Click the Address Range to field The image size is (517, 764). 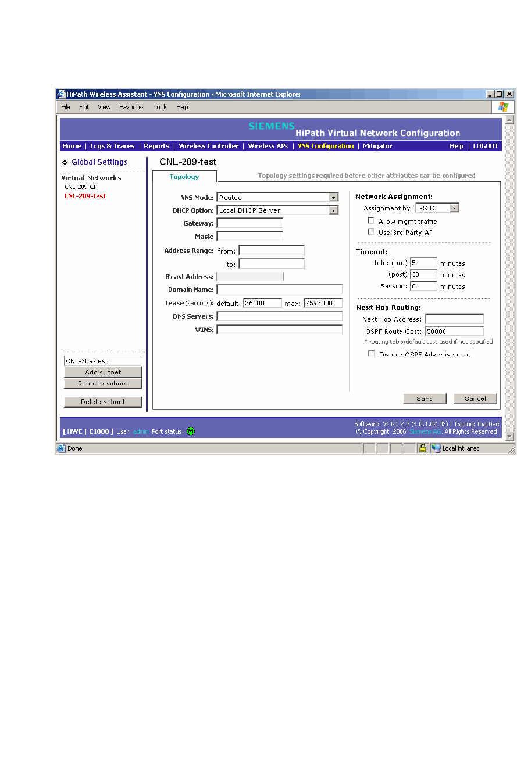272,263
